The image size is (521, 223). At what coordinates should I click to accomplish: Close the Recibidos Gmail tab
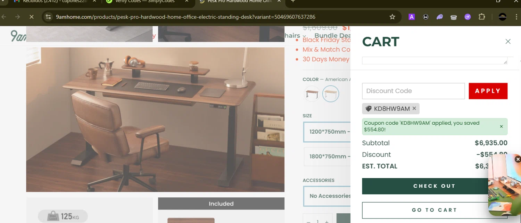[94, 1]
